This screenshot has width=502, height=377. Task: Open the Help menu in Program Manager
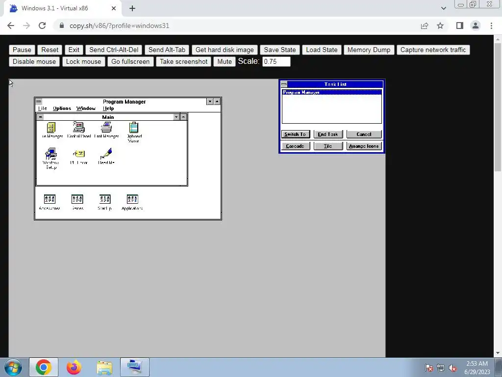coord(108,108)
